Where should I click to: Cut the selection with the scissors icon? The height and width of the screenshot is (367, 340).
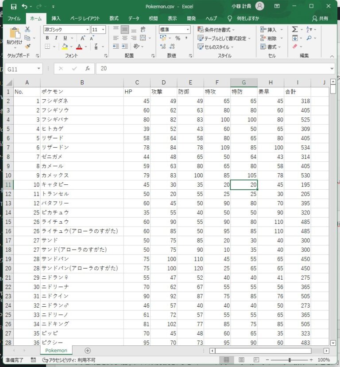27,30
